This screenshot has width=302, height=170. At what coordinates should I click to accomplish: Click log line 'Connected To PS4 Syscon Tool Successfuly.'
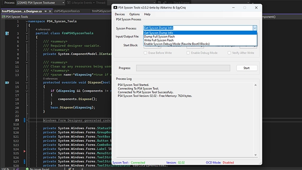[x=145, y=92]
